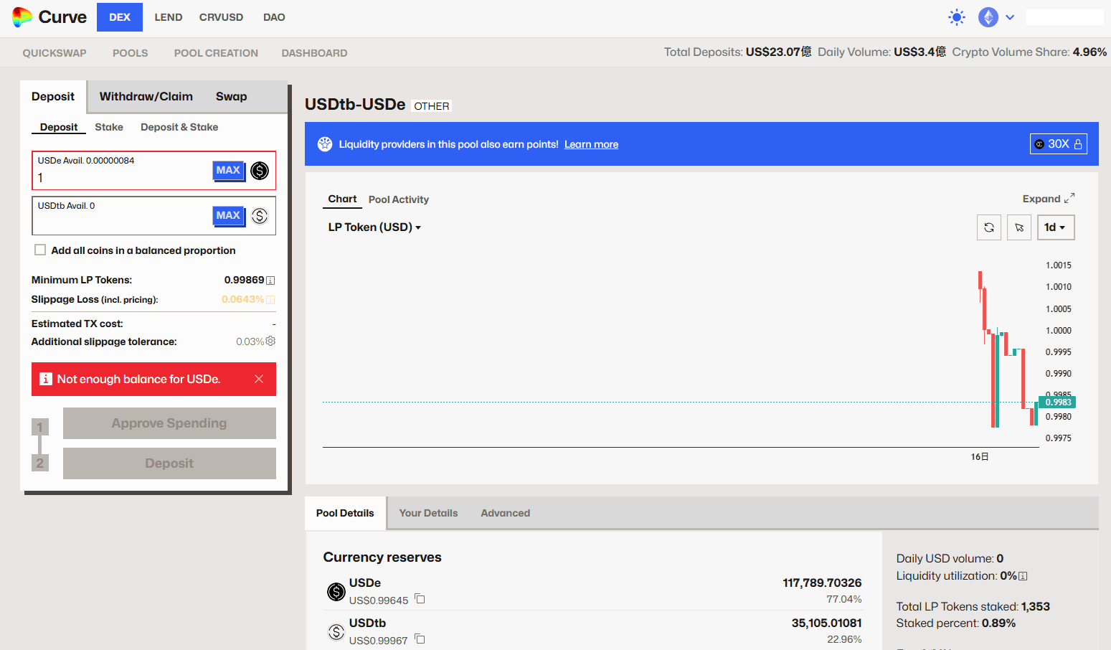Image resolution: width=1111 pixels, height=650 pixels.
Task: Click the USDtb icon in Currency reserves
Action: [x=336, y=632]
